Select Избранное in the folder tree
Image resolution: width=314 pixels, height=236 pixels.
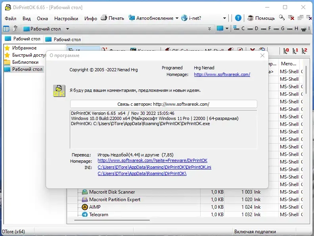coord(25,48)
